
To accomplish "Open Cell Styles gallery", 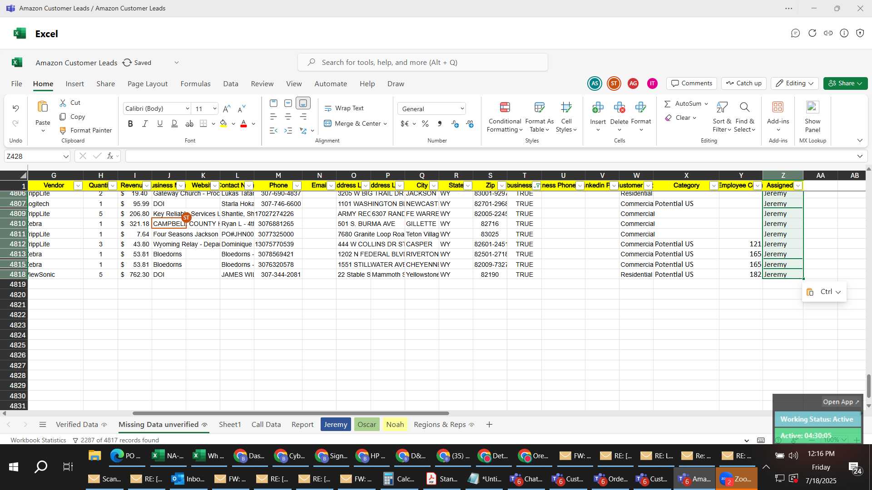I will coord(566,117).
